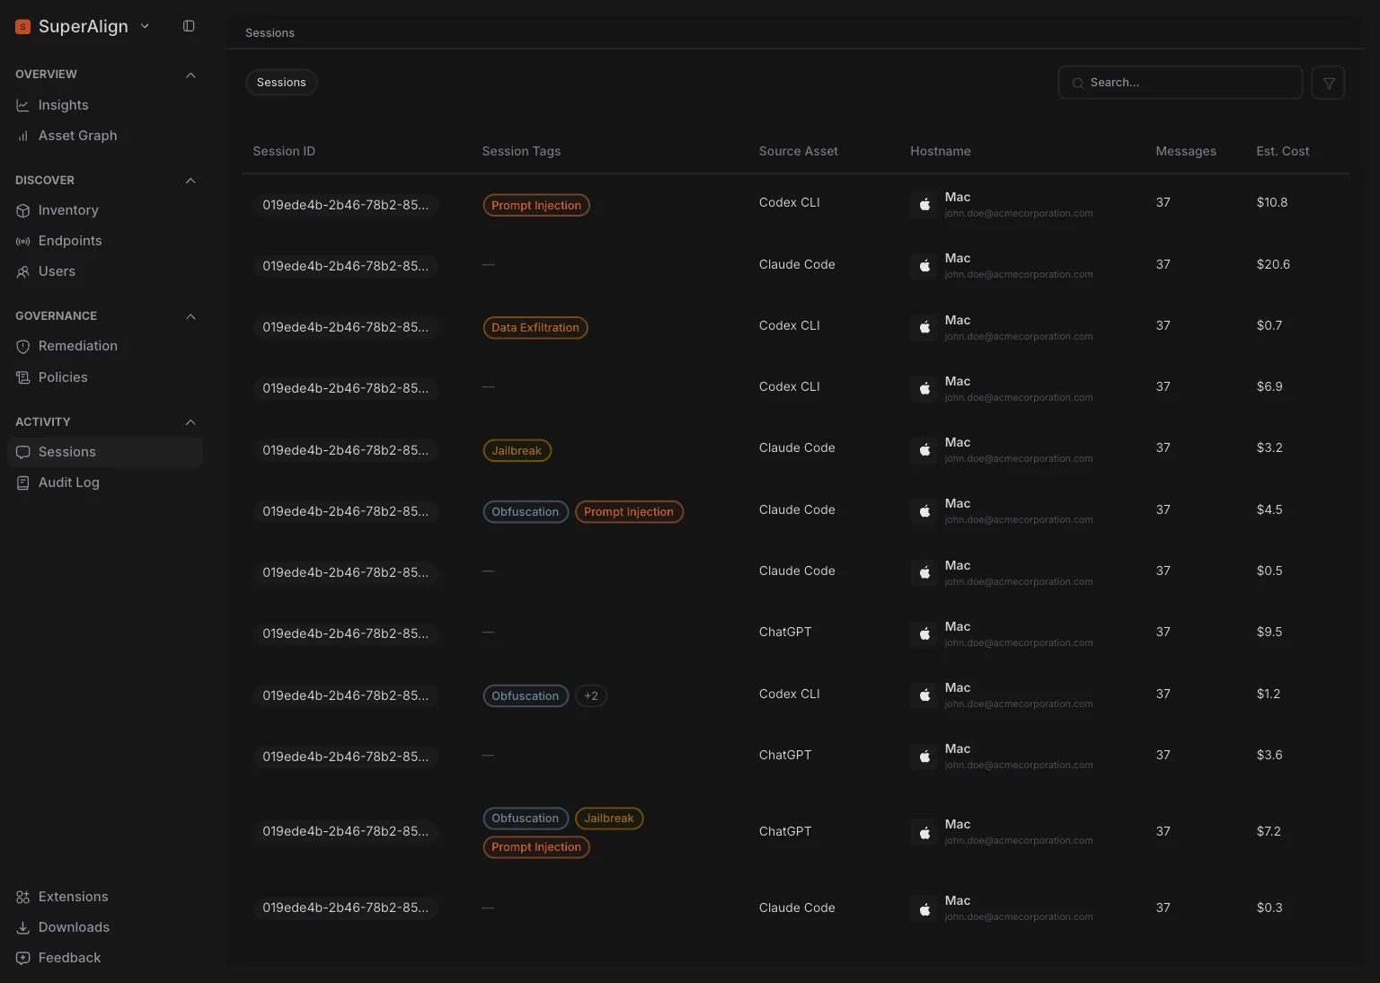This screenshot has width=1380, height=983.
Task: Click the Policies scroll icon
Action: [23, 377]
